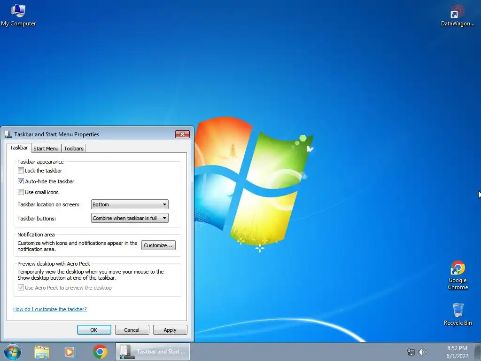Click the 'Taskbar location on screen:' label
The width and height of the screenshot is (481, 361).
(x=48, y=204)
